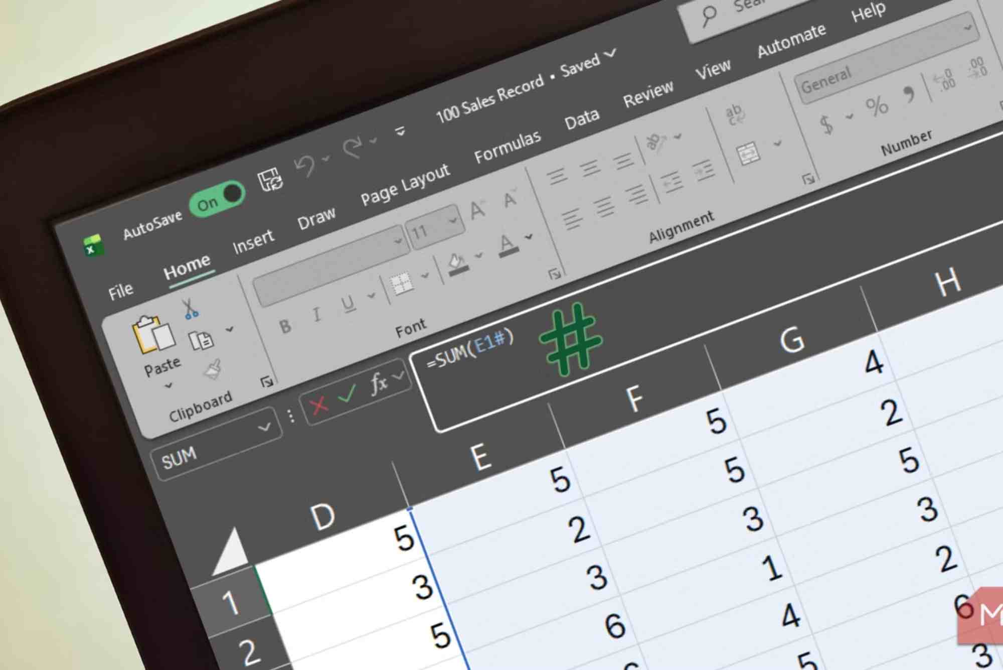This screenshot has height=670, width=1003.
Task: Open the Formulas tab
Action: click(508, 147)
